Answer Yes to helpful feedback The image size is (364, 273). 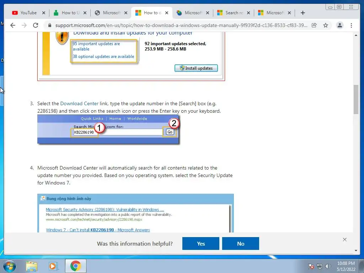(x=201, y=243)
